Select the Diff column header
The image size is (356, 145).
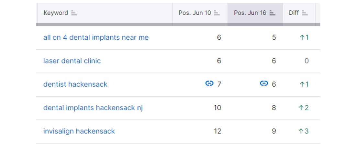(299, 13)
